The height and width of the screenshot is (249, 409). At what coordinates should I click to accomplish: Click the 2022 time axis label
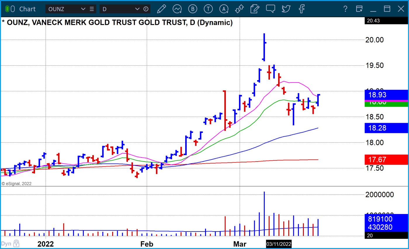coord(46,244)
